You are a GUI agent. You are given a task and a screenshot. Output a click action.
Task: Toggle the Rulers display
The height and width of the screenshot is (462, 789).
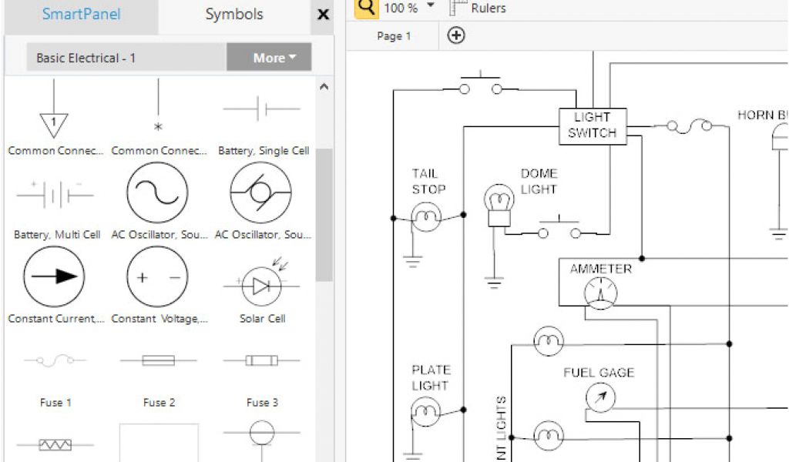(478, 8)
